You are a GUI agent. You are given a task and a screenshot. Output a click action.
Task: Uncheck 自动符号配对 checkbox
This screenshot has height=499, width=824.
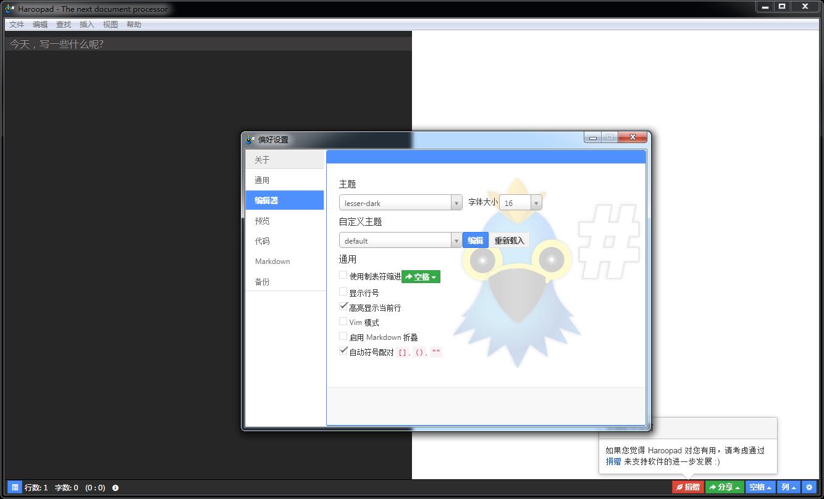click(x=343, y=351)
